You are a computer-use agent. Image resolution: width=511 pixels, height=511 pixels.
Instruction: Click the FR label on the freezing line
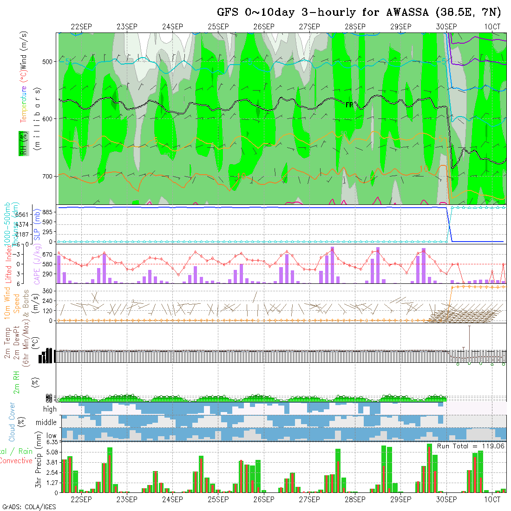[349, 105]
